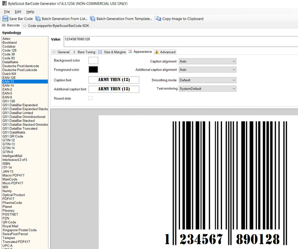Pick EAN-8 symbology

pyautogui.click(x=7, y=97)
